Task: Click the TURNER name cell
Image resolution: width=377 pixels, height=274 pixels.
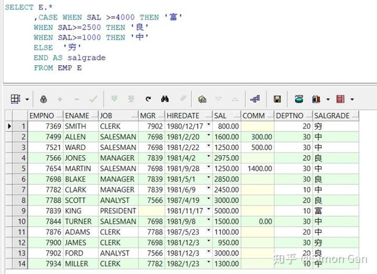Action: point(81,221)
